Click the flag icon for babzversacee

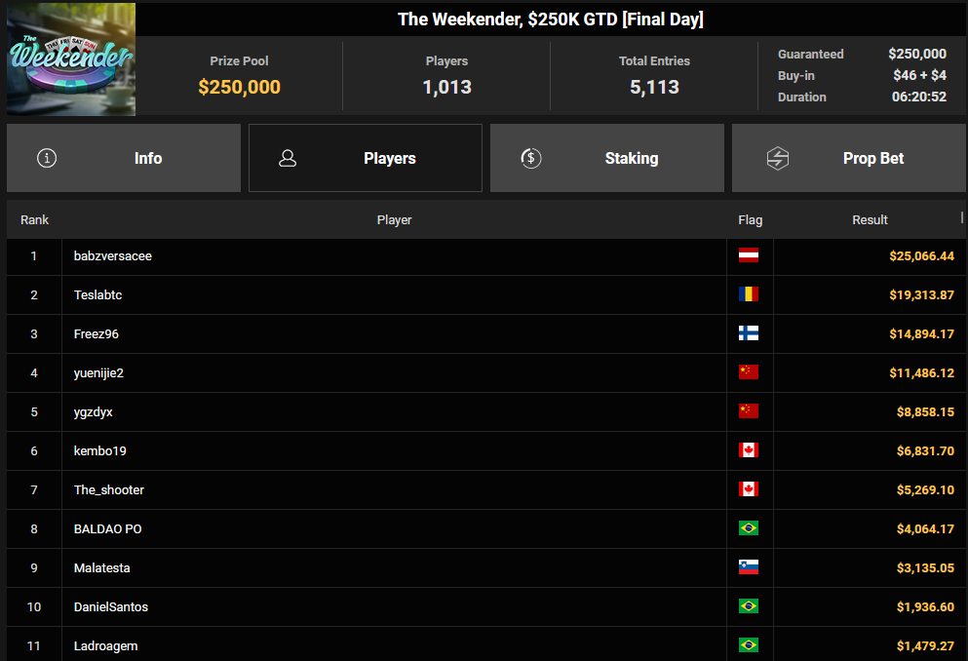tap(749, 256)
